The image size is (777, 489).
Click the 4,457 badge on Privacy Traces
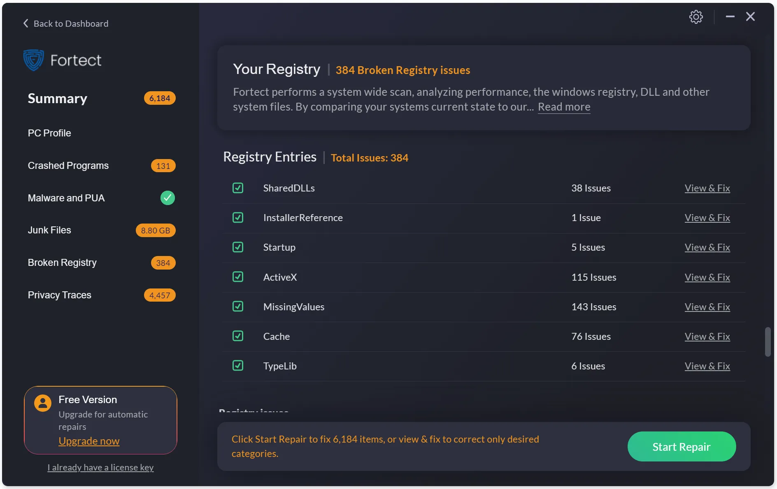pos(159,295)
